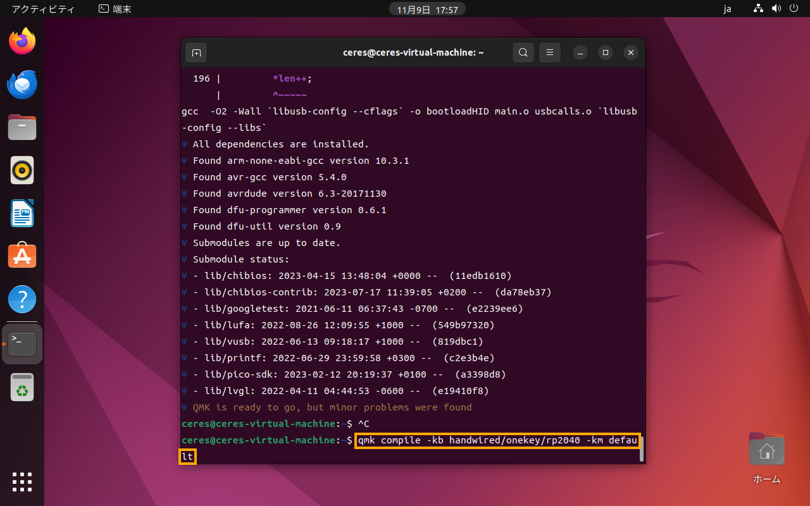
Task: Open the Help icon in dock
Action: [22, 299]
